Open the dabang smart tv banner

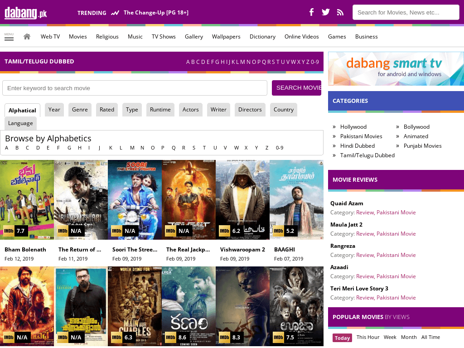coord(396,69)
